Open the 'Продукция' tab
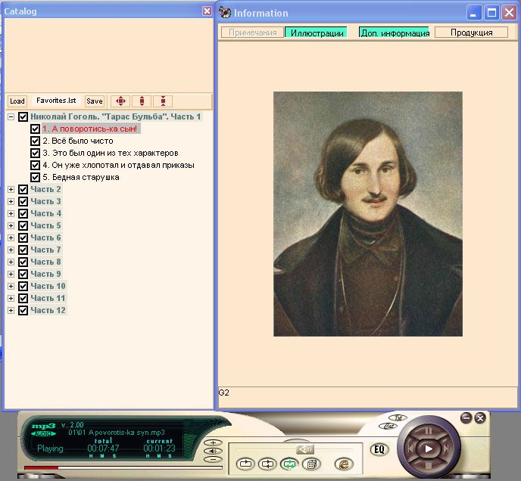521x481 pixels. 471,33
